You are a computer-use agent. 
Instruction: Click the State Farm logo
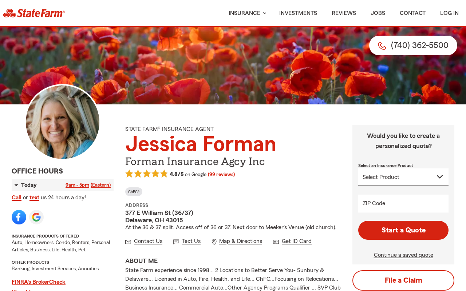(x=34, y=13)
